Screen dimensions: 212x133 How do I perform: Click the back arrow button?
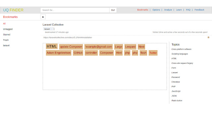43,17
